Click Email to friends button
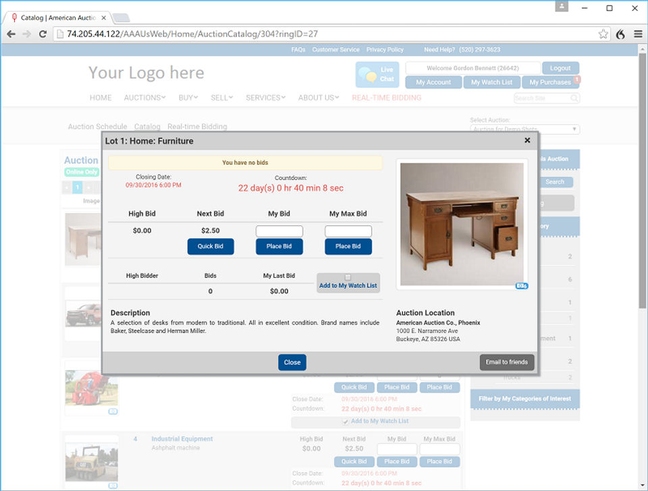648x491 pixels. click(x=507, y=362)
